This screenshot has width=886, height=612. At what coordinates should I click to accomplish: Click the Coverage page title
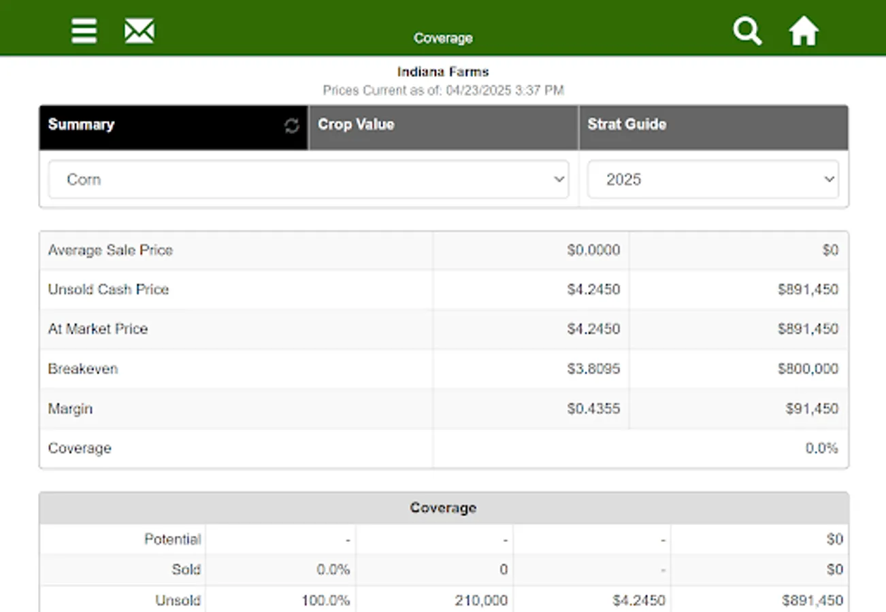(x=443, y=38)
